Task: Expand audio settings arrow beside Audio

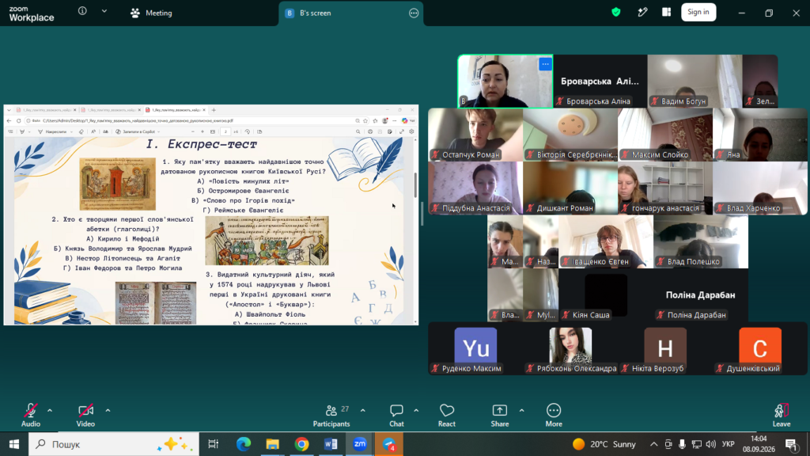Action: click(x=50, y=411)
